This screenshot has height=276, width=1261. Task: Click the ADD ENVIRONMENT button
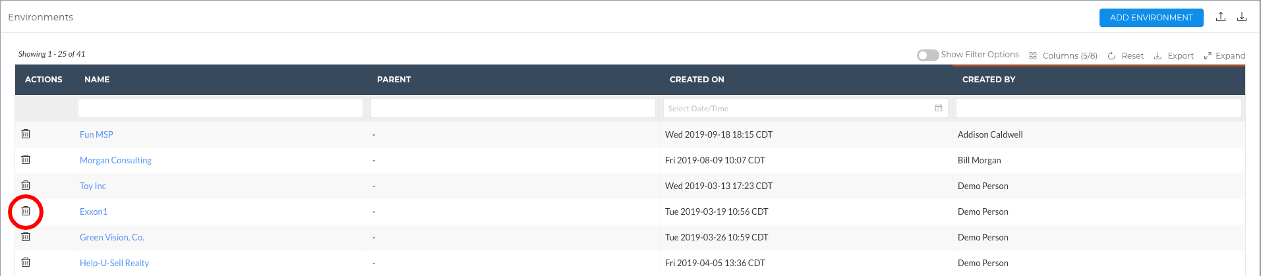(x=1151, y=18)
